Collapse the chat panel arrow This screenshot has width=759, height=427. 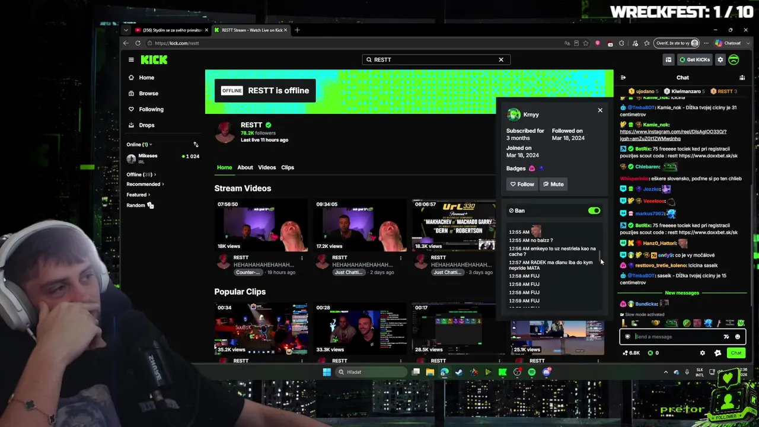point(623,78)
